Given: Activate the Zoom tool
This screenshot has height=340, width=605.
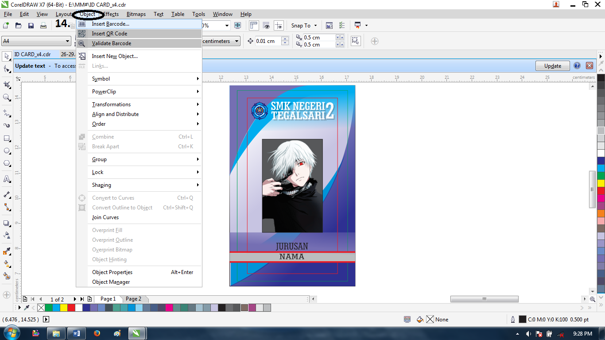Looking at the screenshot, I should click(6, 97).
